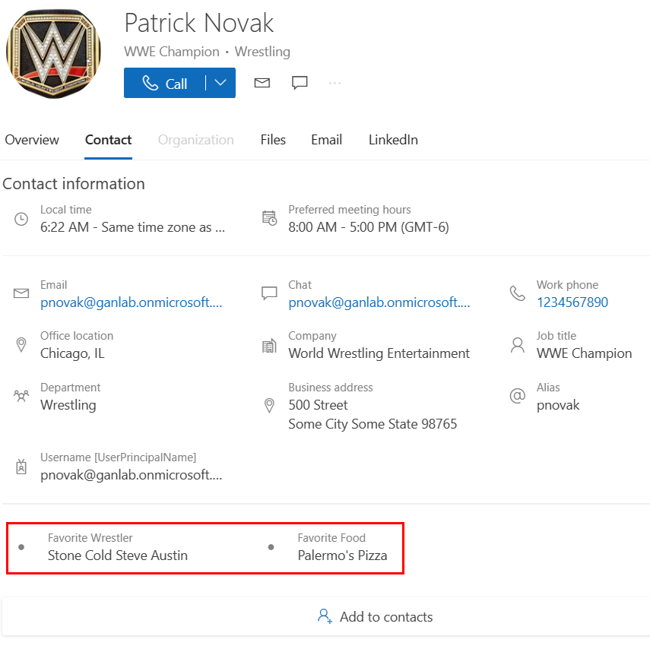Click Add to contacts
The height and width of the screenshot is (652, 650).
pos(376,617)
